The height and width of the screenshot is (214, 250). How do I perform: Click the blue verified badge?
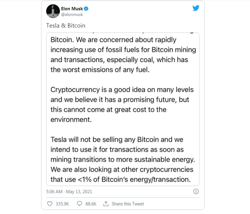coord(86,9)
